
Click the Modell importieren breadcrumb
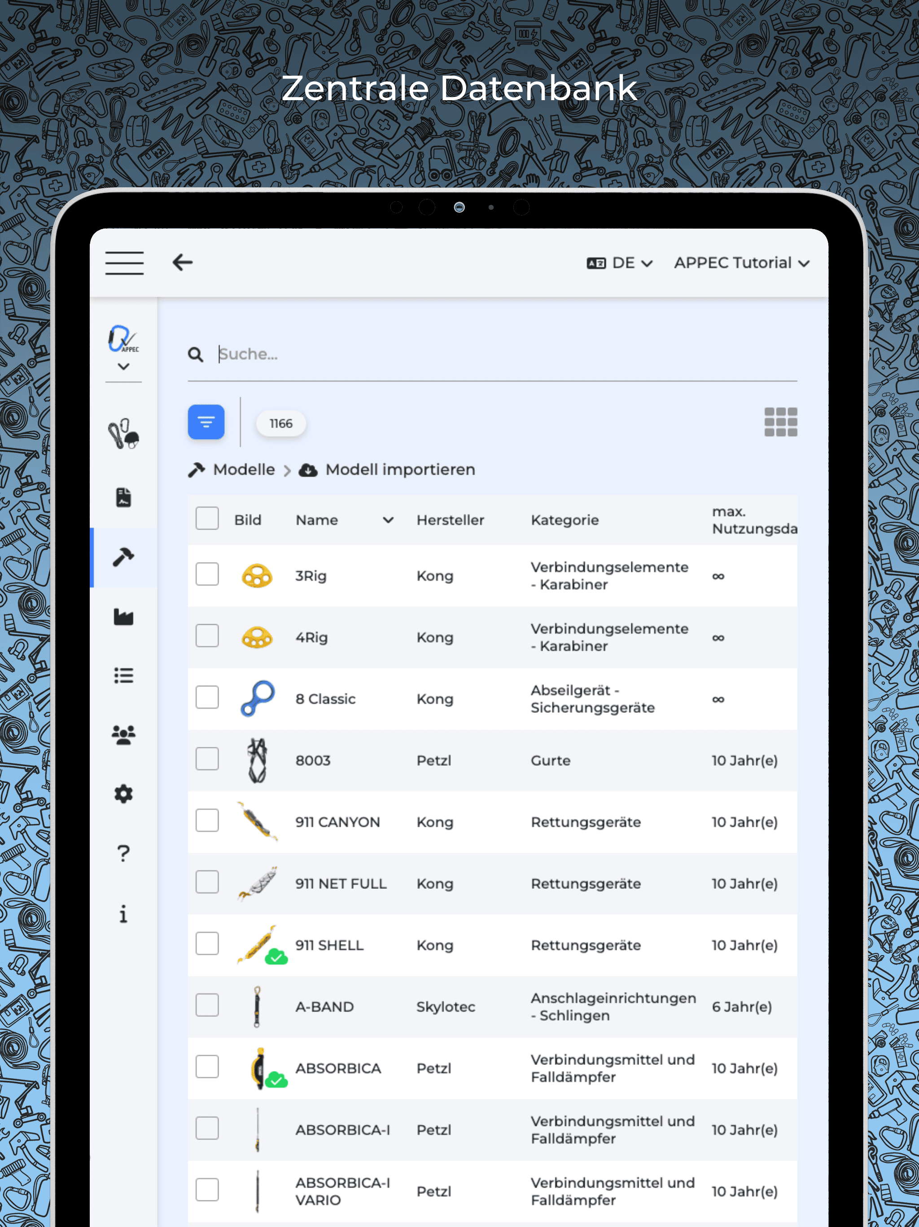[x=400, y=470]
